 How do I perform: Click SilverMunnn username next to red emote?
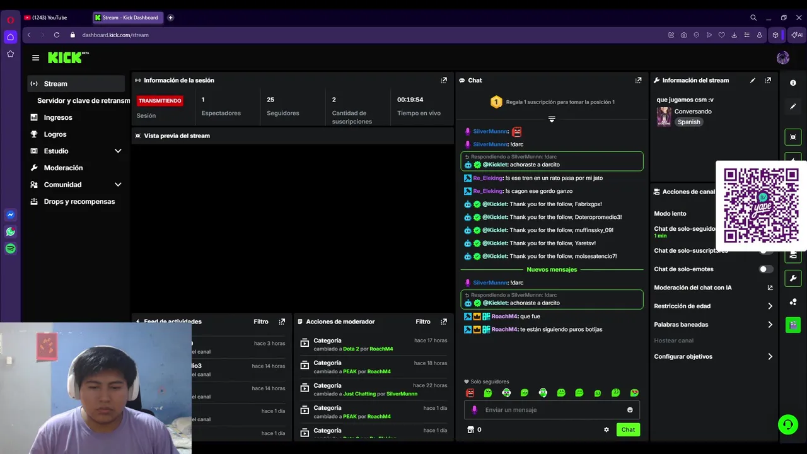tap(491, 132)
